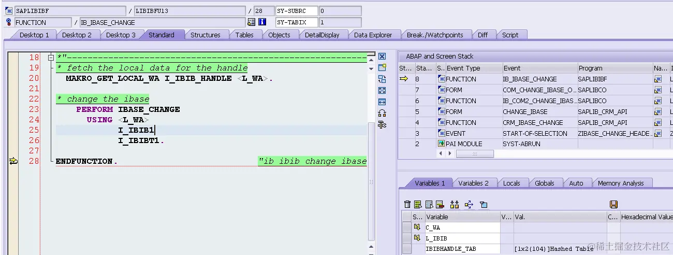Click the stack table's horizontal scroll right arrow
Viewport: 673px width, 255px height.
(450, 154)
